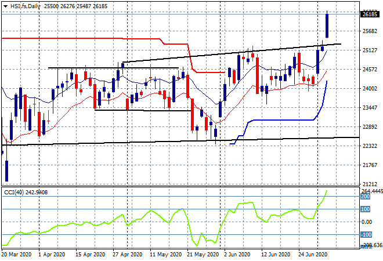Click the CCI level label 200
The image size is (383, 261).
tap(366, 197)
